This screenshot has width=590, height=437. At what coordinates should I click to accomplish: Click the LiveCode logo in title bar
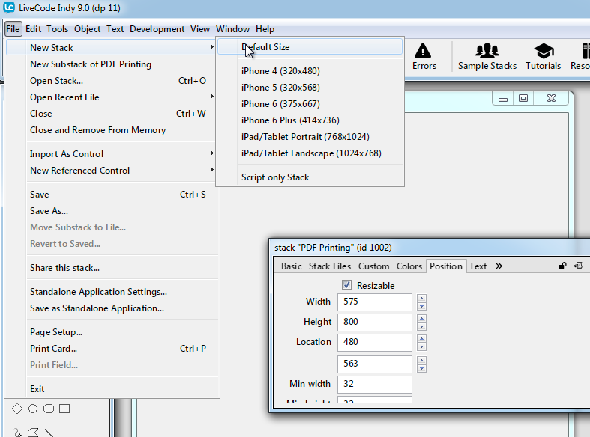8,7
